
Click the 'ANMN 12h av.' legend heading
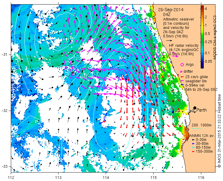pyautogui.click(x=202, y=135)
